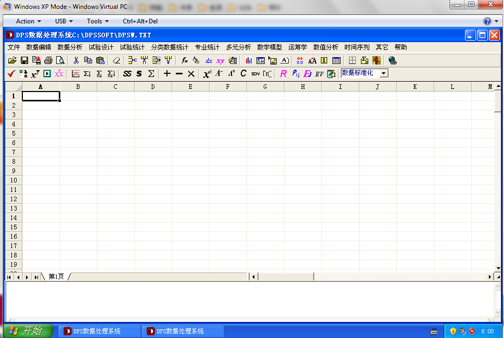The width and height of the screenshot is (504, 338).
Task: Click the magenta R correlation icon
Action: [283, 73]
